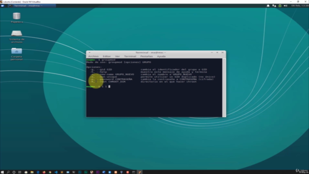The height and width of the screenshot is (174, 309).
Task: Launch Firefox from the taskbar
Action: [44, 172]
